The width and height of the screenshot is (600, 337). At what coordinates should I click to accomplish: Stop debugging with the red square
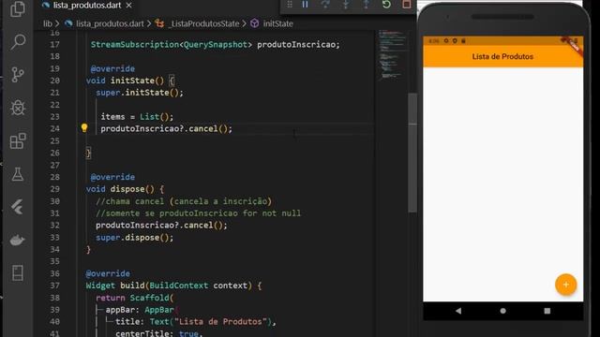(x=406, y=5)
